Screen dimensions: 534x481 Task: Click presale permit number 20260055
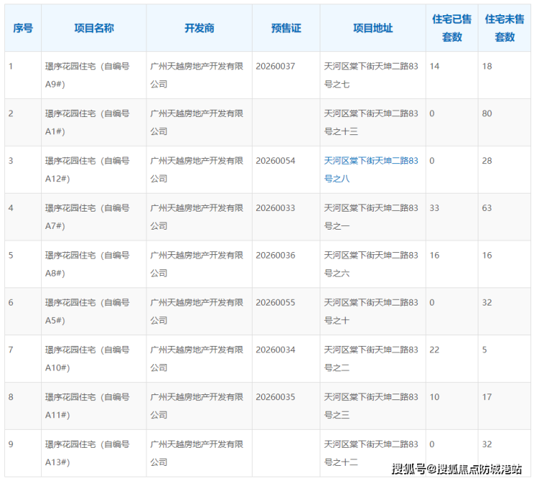pyautogui.click(x=276, y=303)
